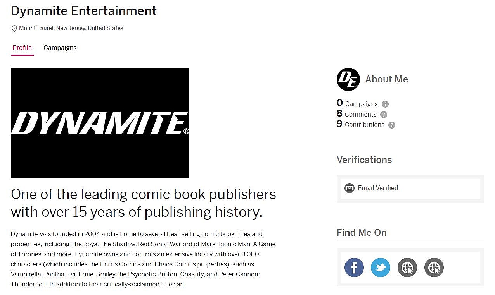Click the About Me heading
This screenshot has height=295, width=495.
(x=386, y=79)
